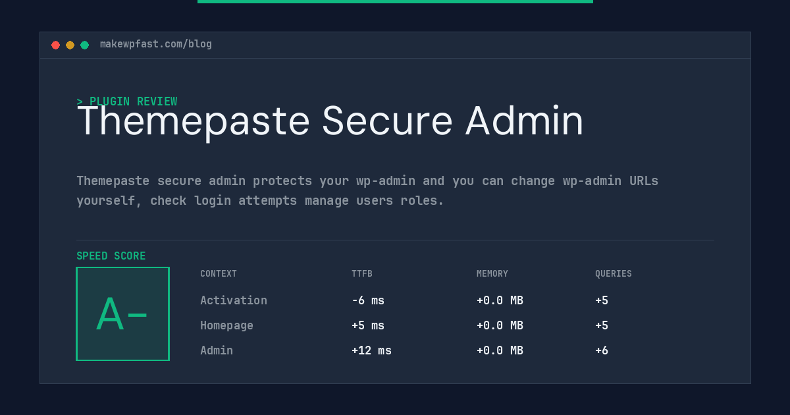Click the Activation memory +0.0 MB value
The image size is (790, 415).
(x=500, y=300)
